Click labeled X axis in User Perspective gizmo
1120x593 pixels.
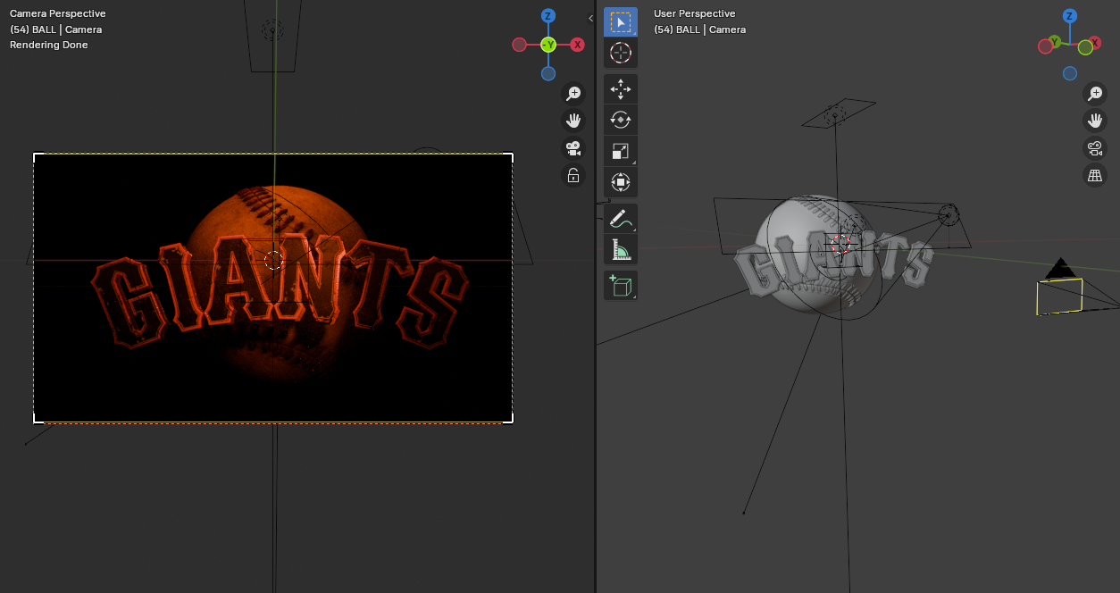(x=1094, y=42)
